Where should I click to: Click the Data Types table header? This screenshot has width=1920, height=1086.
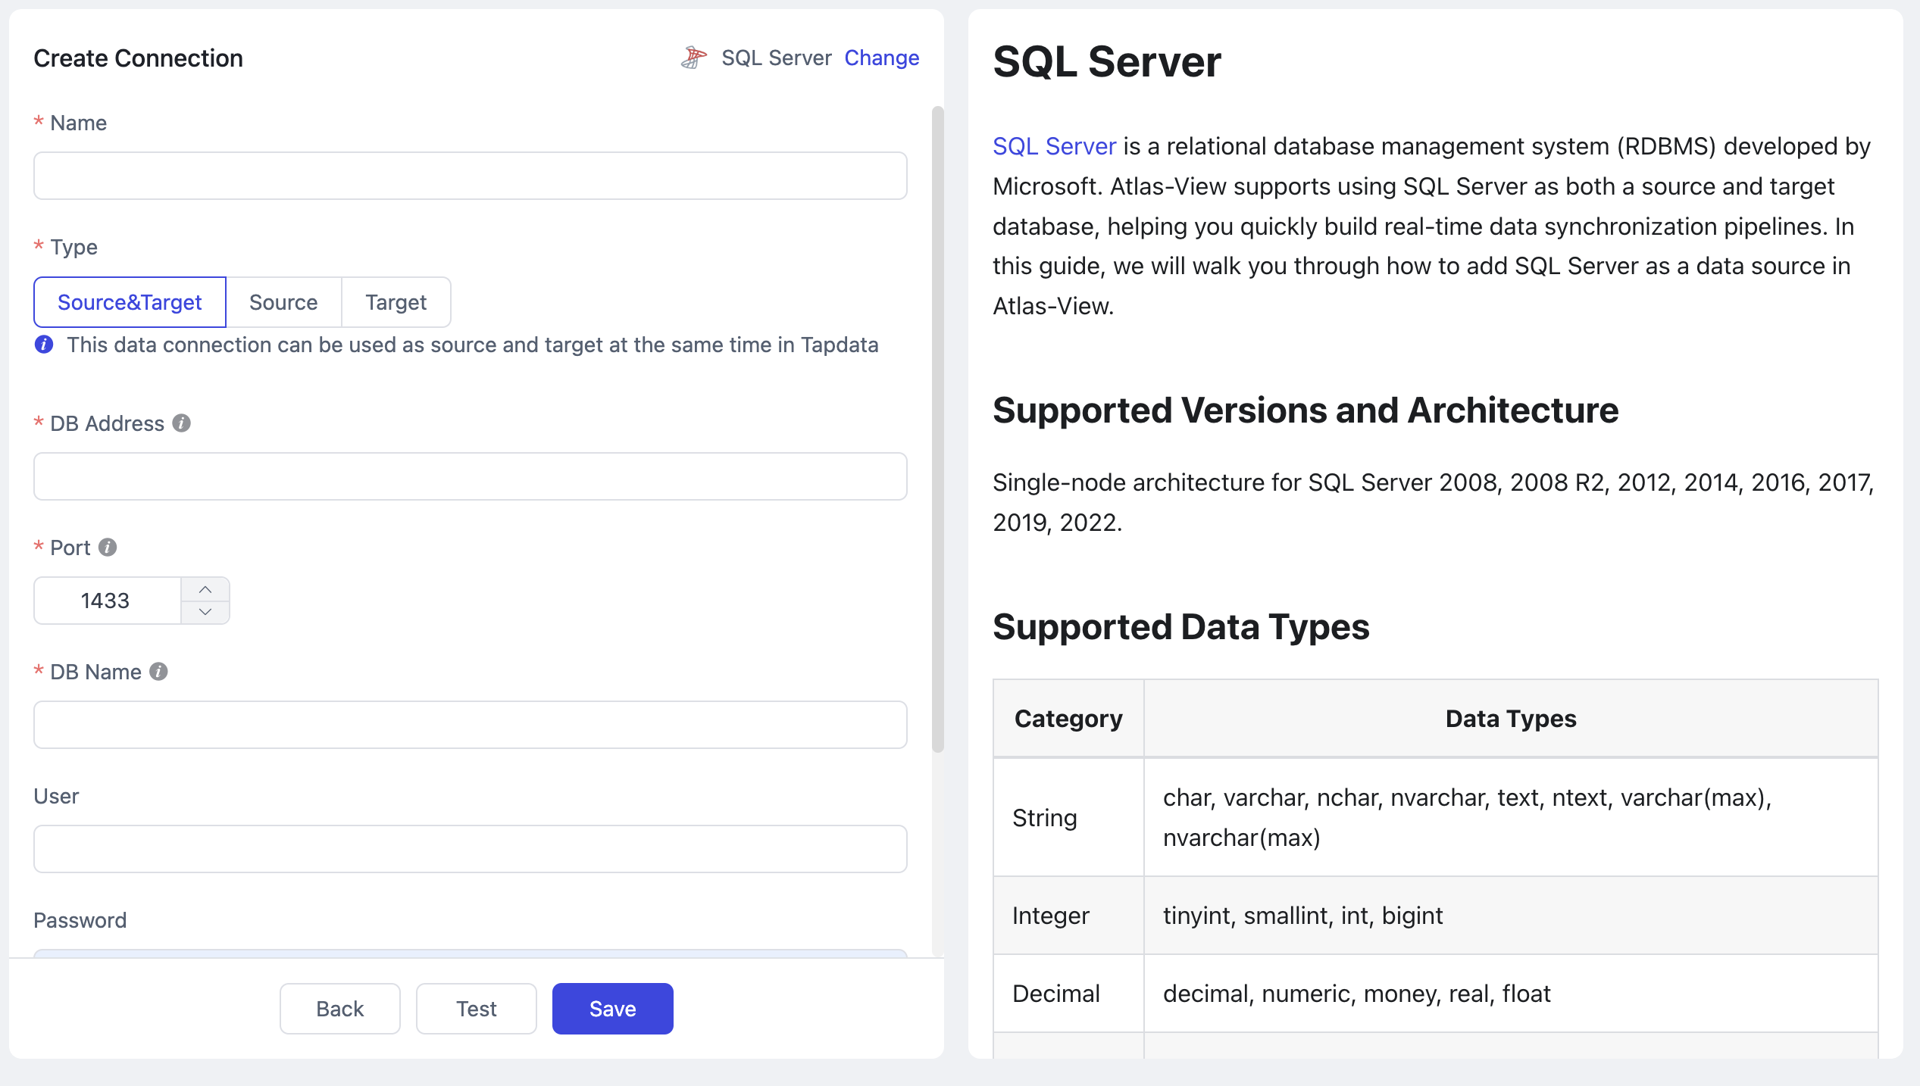coord(1511,718)
